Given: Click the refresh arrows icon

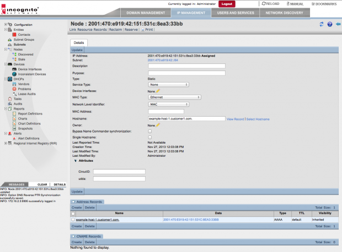Looking at the screenshot, I should [x=322, y=24].
